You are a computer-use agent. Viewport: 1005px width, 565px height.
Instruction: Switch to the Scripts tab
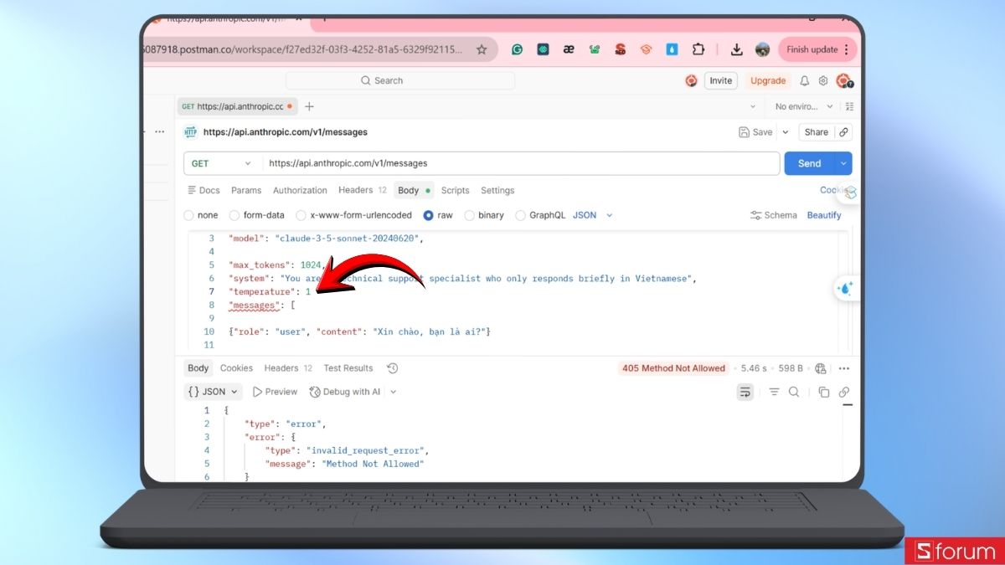(x=456, y=191)
